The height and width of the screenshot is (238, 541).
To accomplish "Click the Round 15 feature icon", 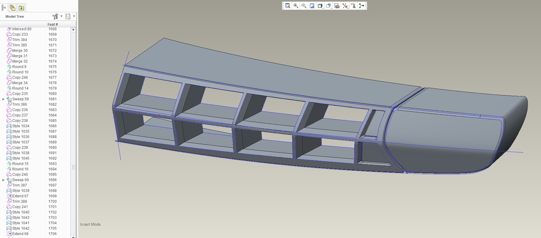I will 9,164.
